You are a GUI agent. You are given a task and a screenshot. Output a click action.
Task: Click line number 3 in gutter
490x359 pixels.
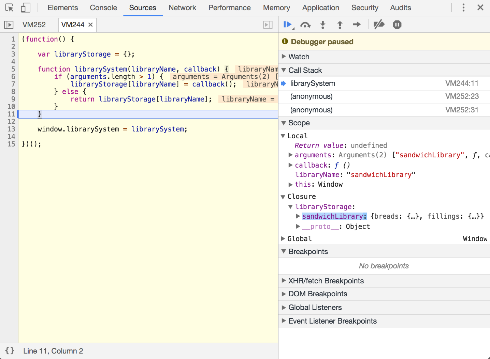[x=13, y=54]
